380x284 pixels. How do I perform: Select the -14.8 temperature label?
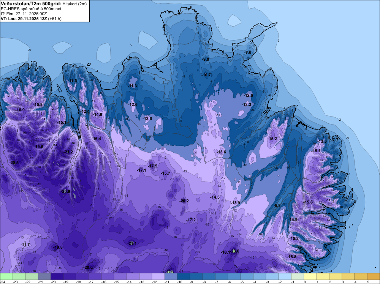tap(97, 114)
